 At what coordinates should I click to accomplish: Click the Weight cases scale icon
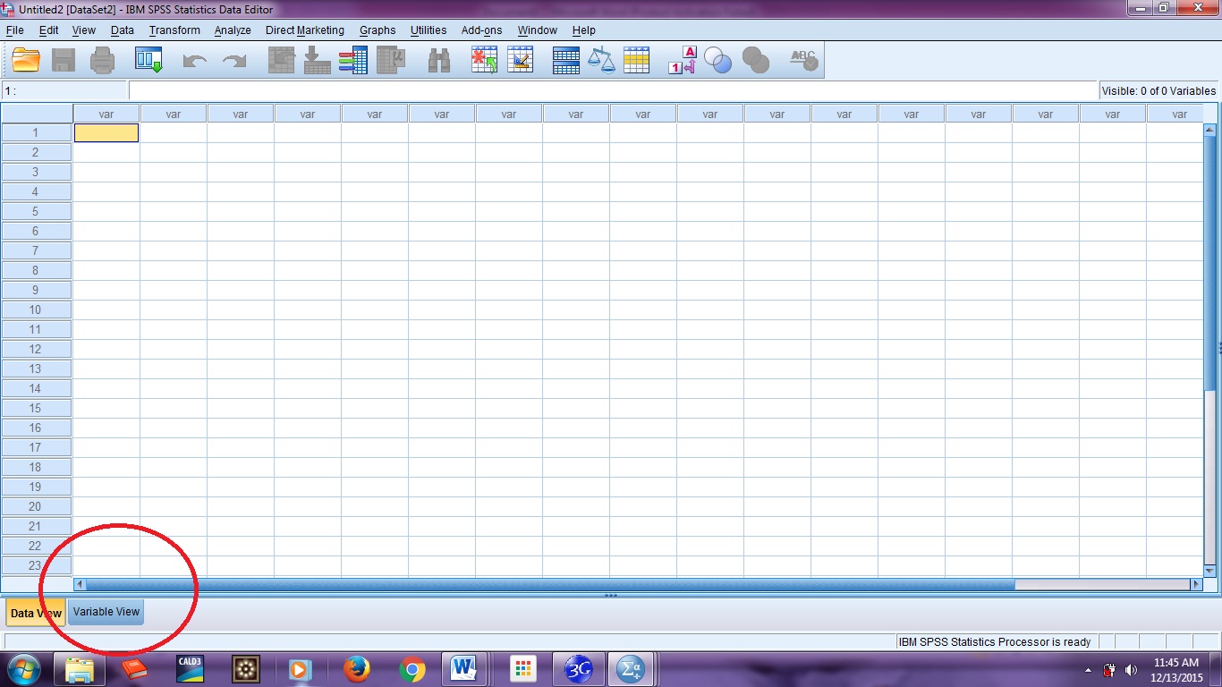click(x=601, y=60)
